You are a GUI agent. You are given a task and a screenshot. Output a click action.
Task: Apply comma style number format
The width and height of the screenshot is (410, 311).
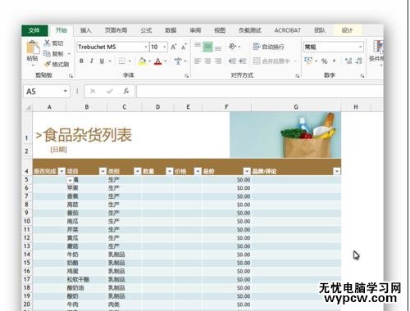click(x=335, y=61)
